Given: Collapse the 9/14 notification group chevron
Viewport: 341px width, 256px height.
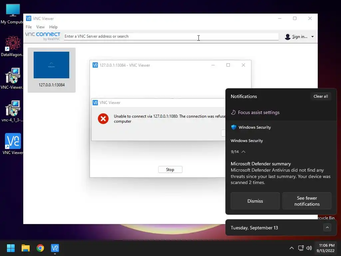Looking at the screenshot, I should (243, 152).
